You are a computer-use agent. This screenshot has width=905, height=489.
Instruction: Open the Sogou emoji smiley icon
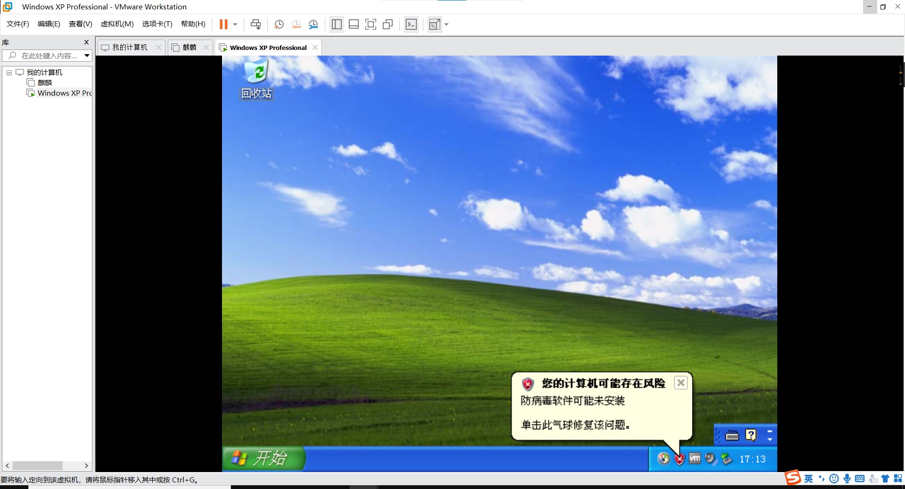pos(834,479)
